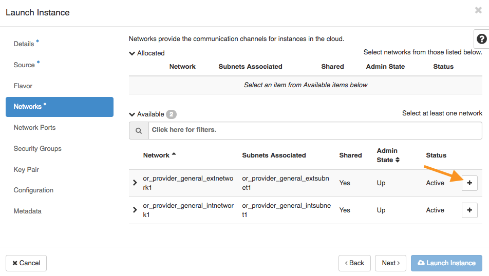The width and height of the screenshot is (489, 276).
Task: Select the Key Pair tab
Action: click(x=26, y=170)
